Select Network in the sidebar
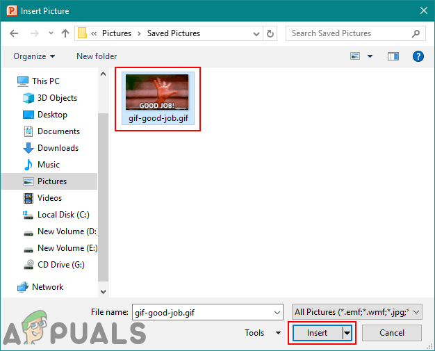This screenshot has width=435, height=351. (x=47, y=286)
